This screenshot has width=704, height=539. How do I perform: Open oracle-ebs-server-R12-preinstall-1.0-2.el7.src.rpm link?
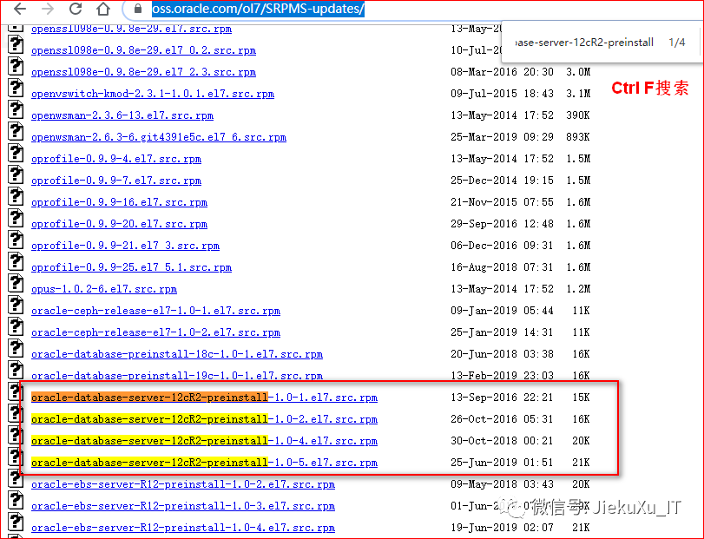coord(183,484)
